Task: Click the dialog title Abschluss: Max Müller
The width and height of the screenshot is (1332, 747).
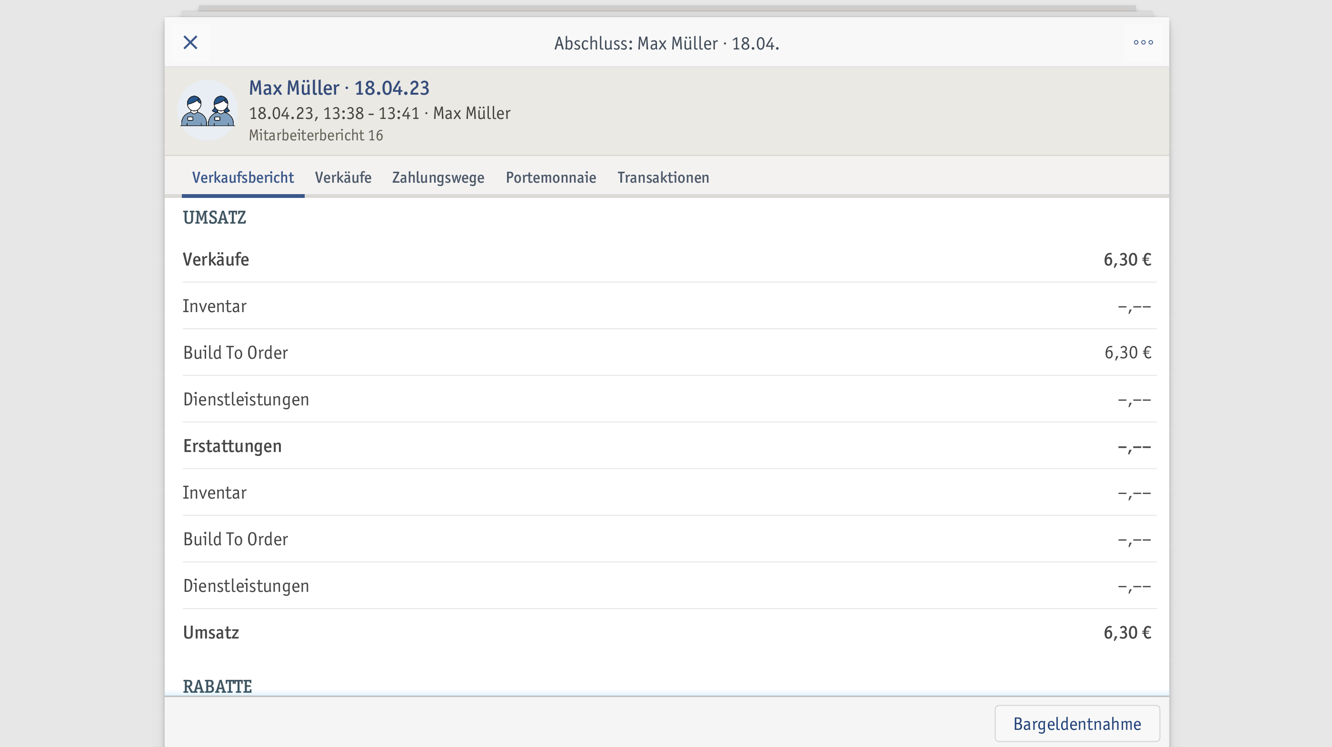Action: (666, 43)
